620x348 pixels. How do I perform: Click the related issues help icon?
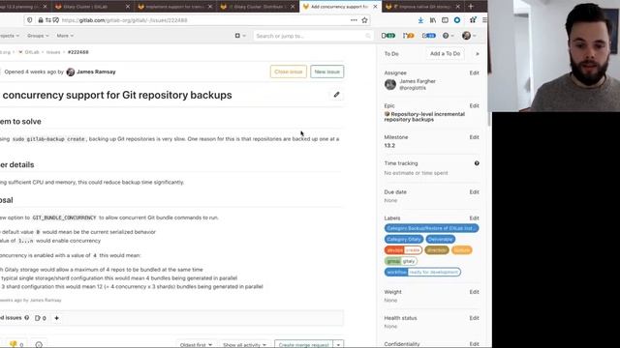click(x=27, y=318)
